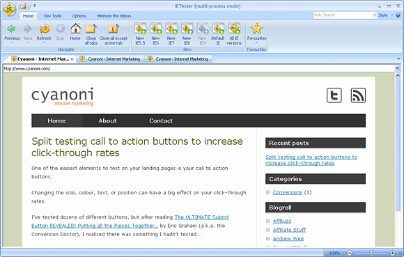This screenshot has width=404, height=257.
Task: Zoom in with the plus button
Action: (x=392, y=253)
